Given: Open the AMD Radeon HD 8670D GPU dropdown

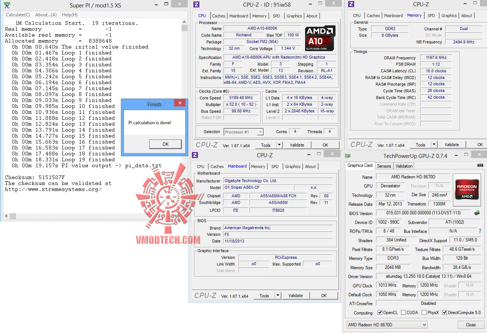Looking at the screenshot, I should point(386,325).
